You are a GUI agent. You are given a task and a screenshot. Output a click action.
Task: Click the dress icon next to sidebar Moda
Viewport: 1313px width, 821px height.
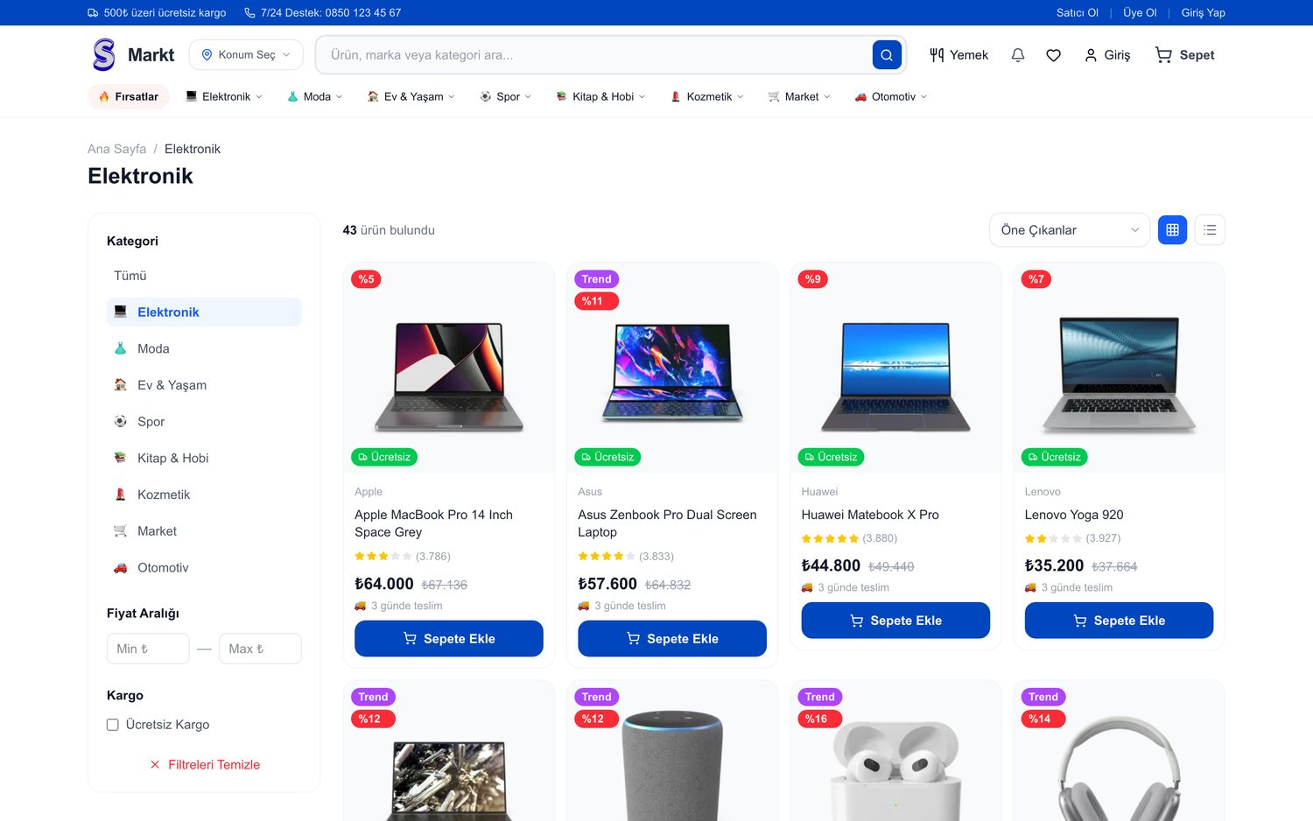coord(121,348)
